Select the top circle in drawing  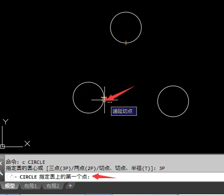tap(126, 12)
